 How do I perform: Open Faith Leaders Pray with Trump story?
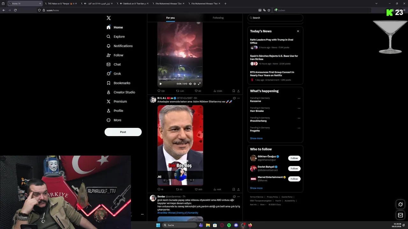click(272, 41)
